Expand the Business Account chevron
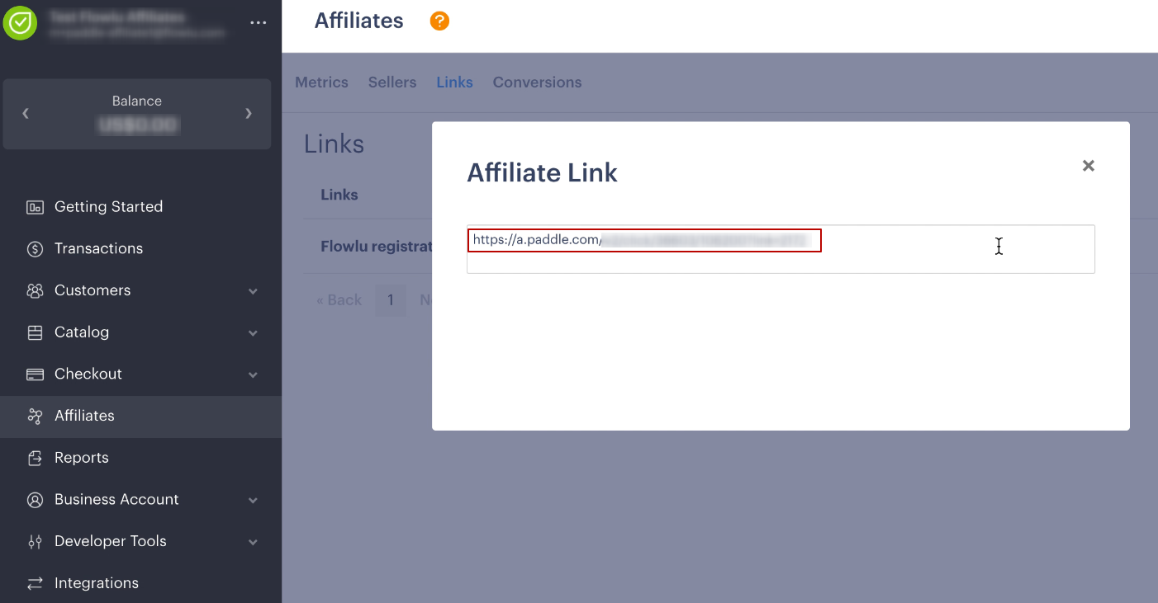Image resolution: width=1158 pixels, height=603 pixels. (x=253, y=500)
